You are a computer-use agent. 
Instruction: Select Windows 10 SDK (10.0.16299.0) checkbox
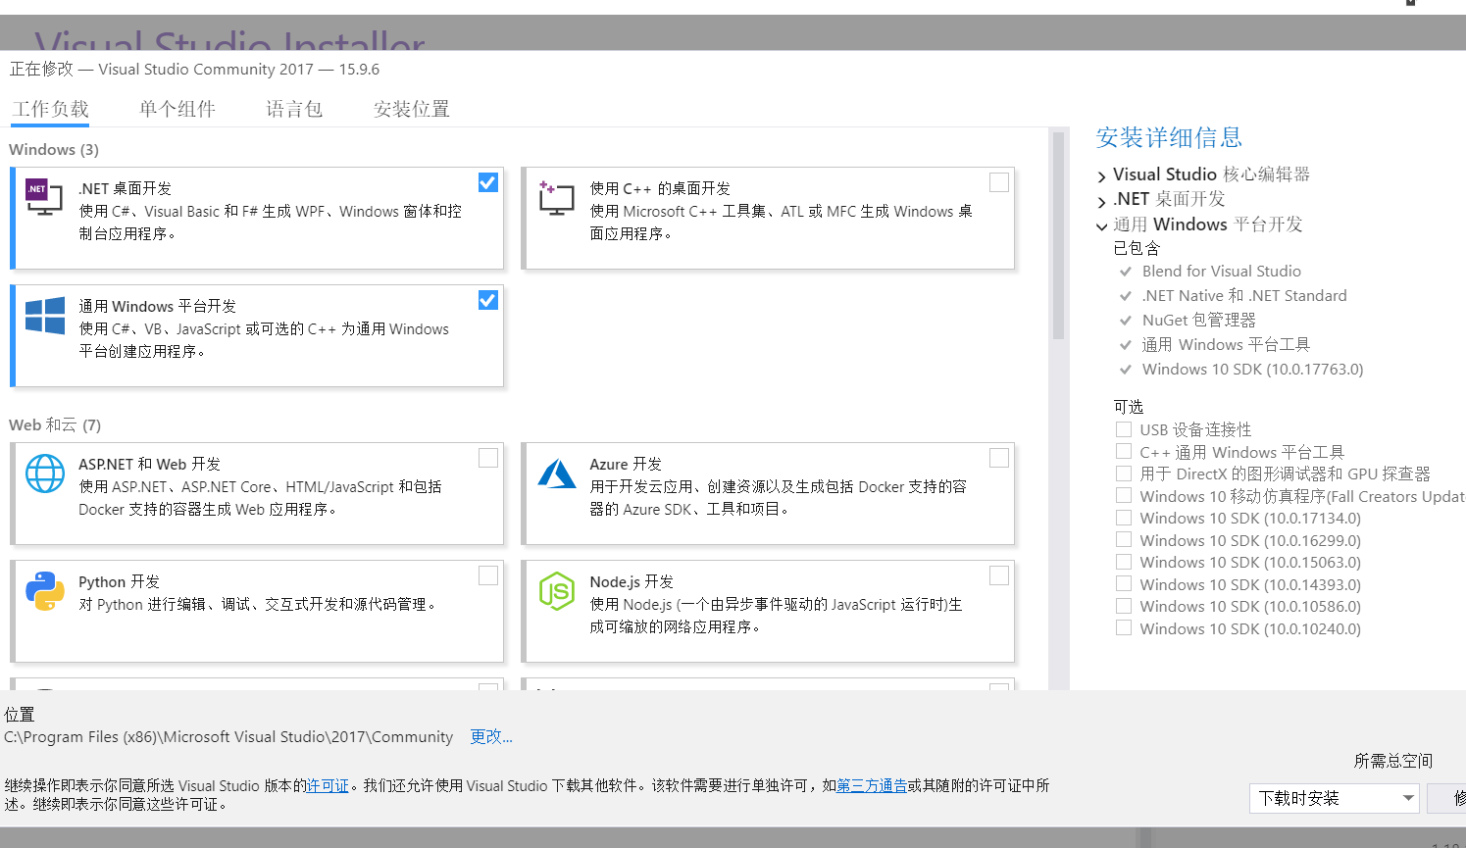pyautogui.click(x=1124, y=539)
